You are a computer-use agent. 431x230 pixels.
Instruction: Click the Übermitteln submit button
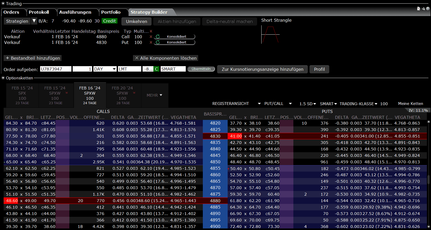pyautogui.click(x=201, y=69)
